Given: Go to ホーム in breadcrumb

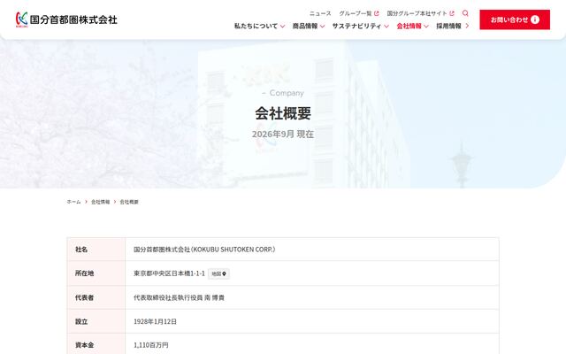Looking at the screenshot, I should (x=73, y=202).
